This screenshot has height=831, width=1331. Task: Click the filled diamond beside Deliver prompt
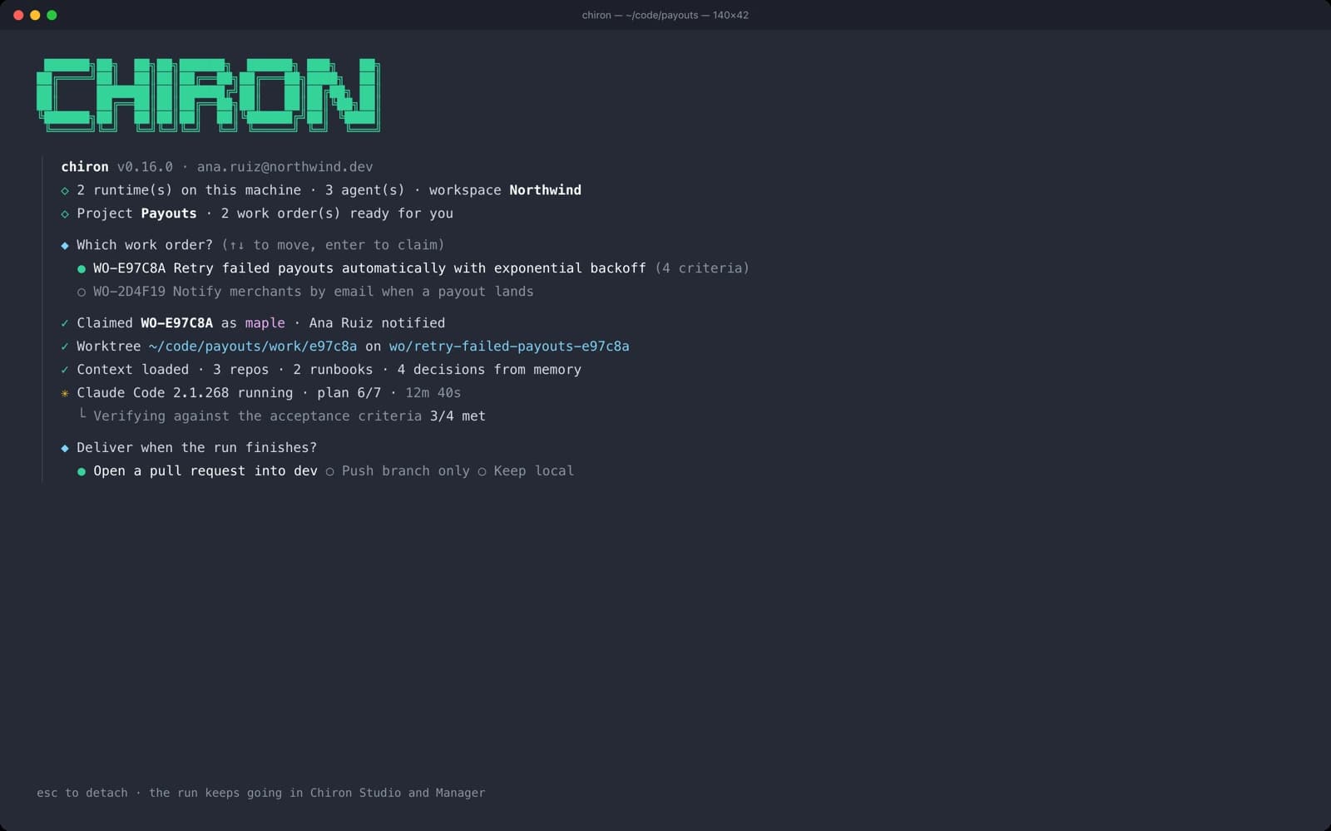[x=65, y=448]
